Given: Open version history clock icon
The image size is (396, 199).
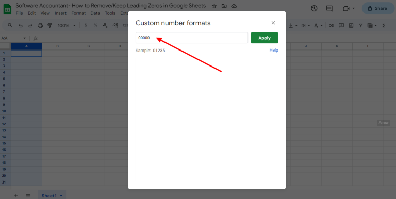Looking at the screenshot, I should click(x=314, y=8).
